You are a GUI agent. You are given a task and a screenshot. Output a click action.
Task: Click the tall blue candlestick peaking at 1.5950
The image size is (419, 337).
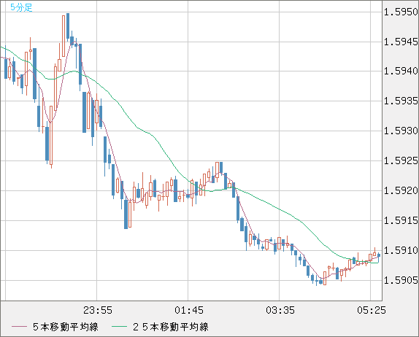tap(68, 26)
